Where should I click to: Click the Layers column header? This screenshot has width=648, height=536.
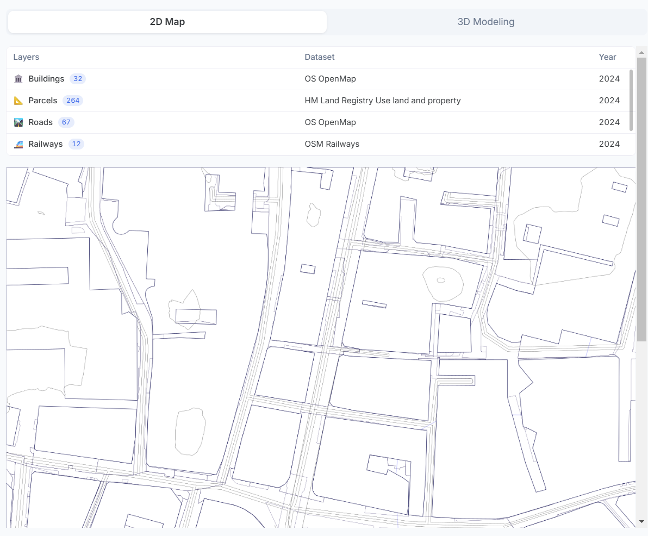[x=26, y=57]
